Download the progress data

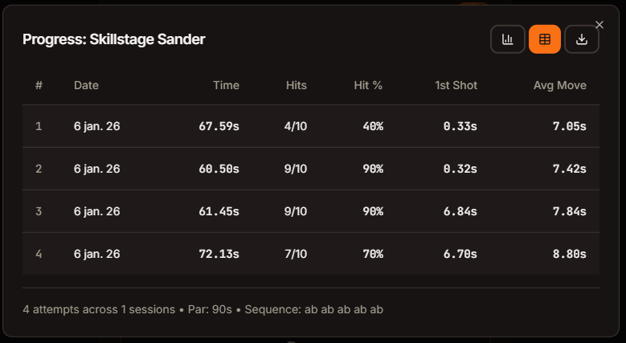tap(582, 39)
